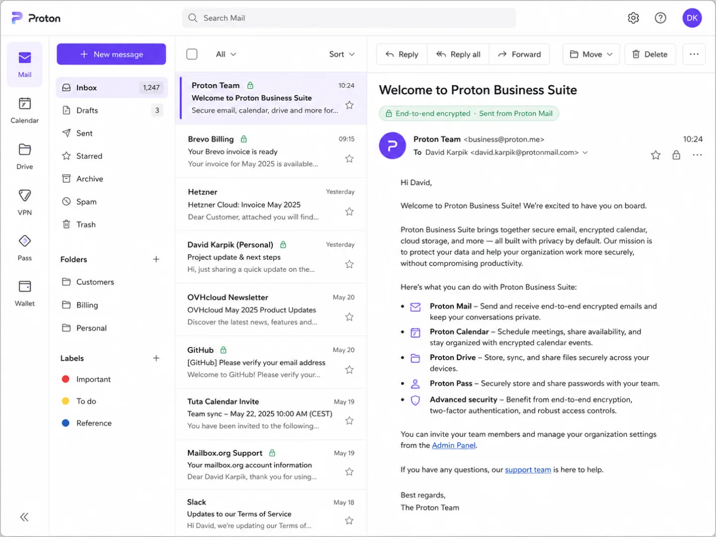The width and height of the screenshot is (716, 537).
Task: Star the David Karpik (Personal) email
Action: [350, 264]
